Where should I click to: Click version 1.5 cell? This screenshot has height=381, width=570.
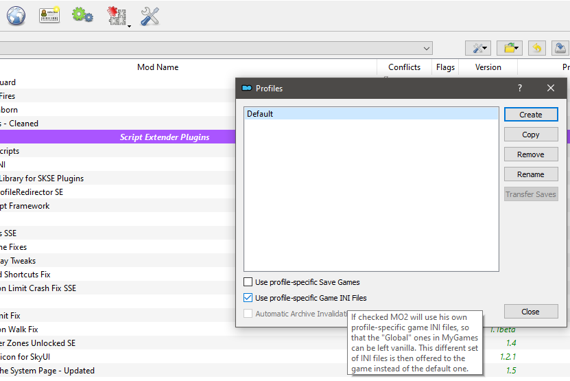511,371
